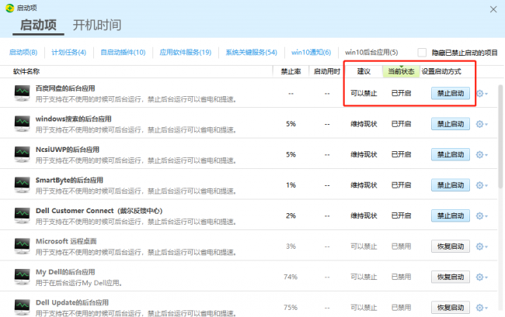The height and width of the screenshot is (317, 505).
Task: Click the 74% 禁止率 value
Action: click(291, 277)
